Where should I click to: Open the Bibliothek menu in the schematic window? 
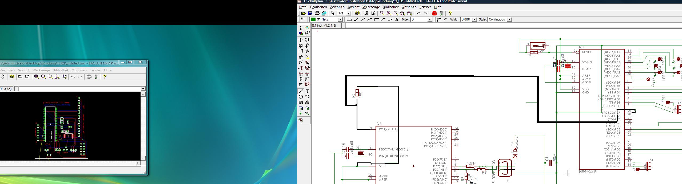390,7
